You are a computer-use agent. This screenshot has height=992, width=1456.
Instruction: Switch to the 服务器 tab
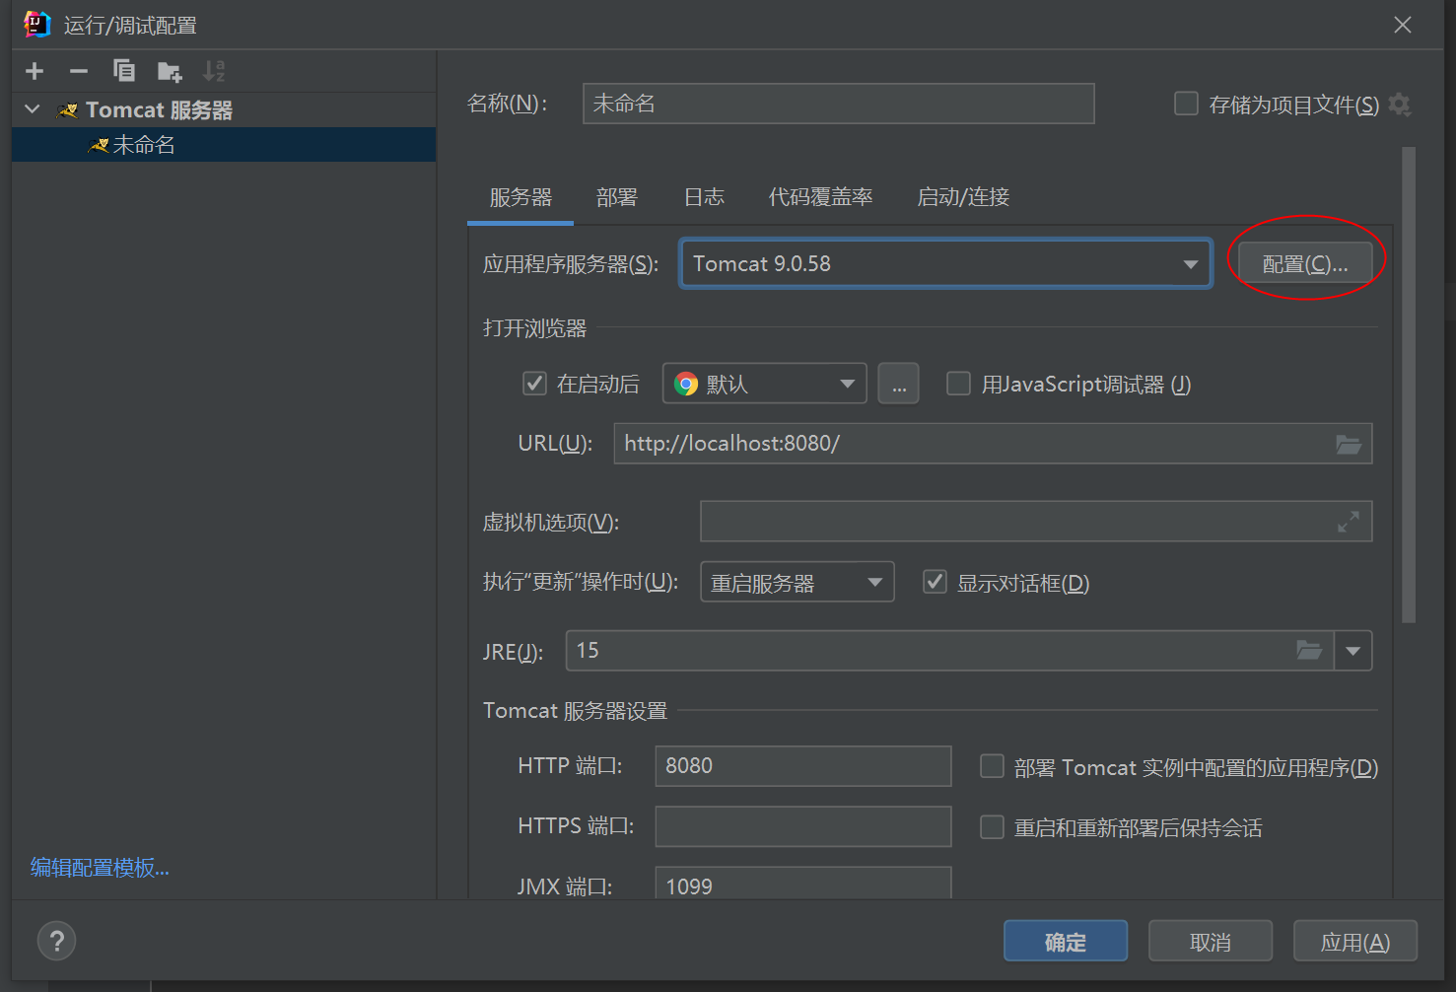pyautogui.click(x=520, y=197)
